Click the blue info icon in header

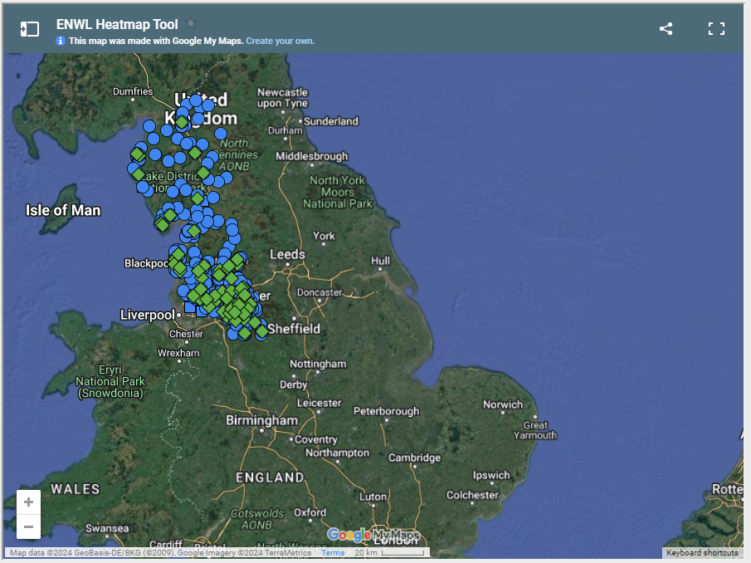61,41
